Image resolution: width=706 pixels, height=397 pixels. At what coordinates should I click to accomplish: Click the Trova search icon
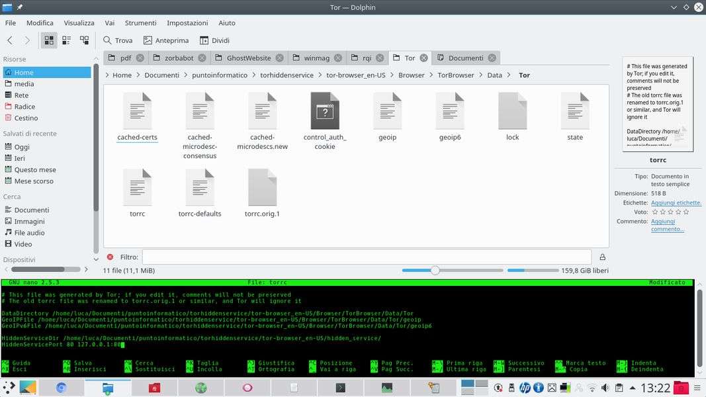click(x=107, y=40)
